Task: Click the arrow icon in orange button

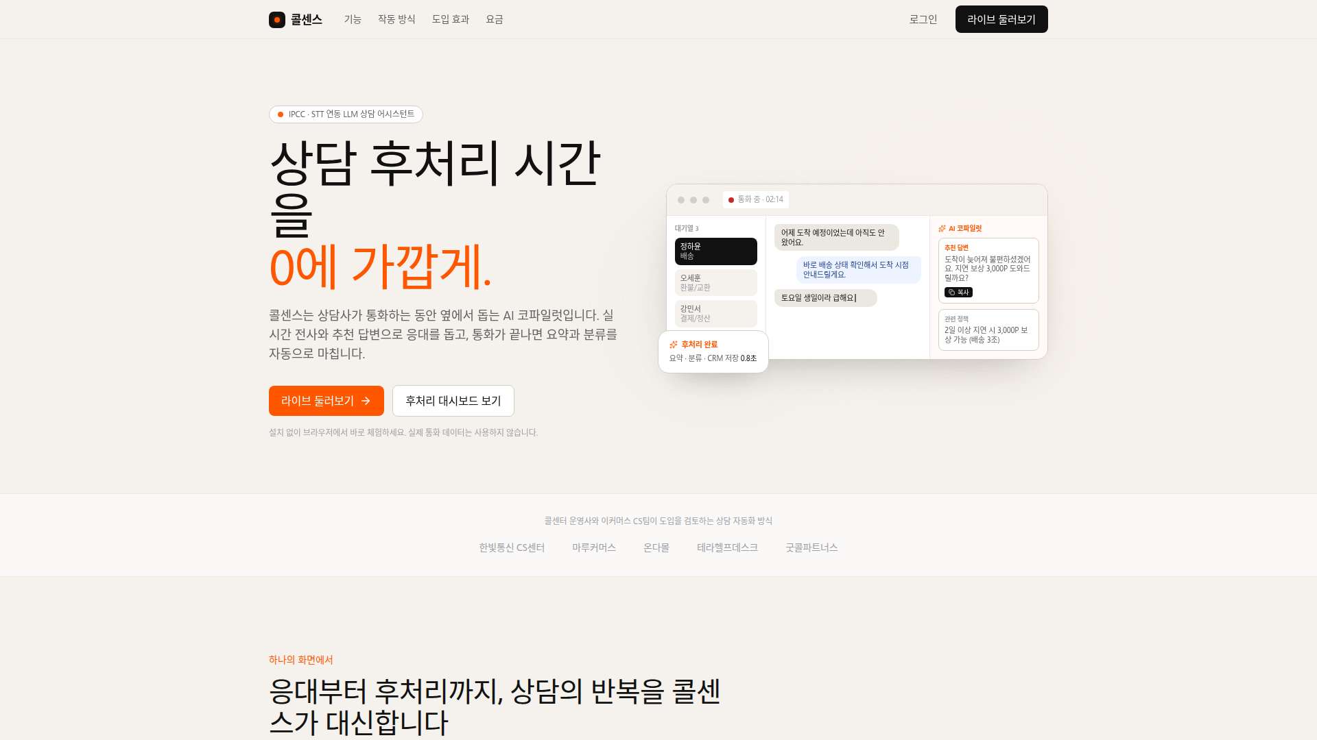Action: click(366, 401)
